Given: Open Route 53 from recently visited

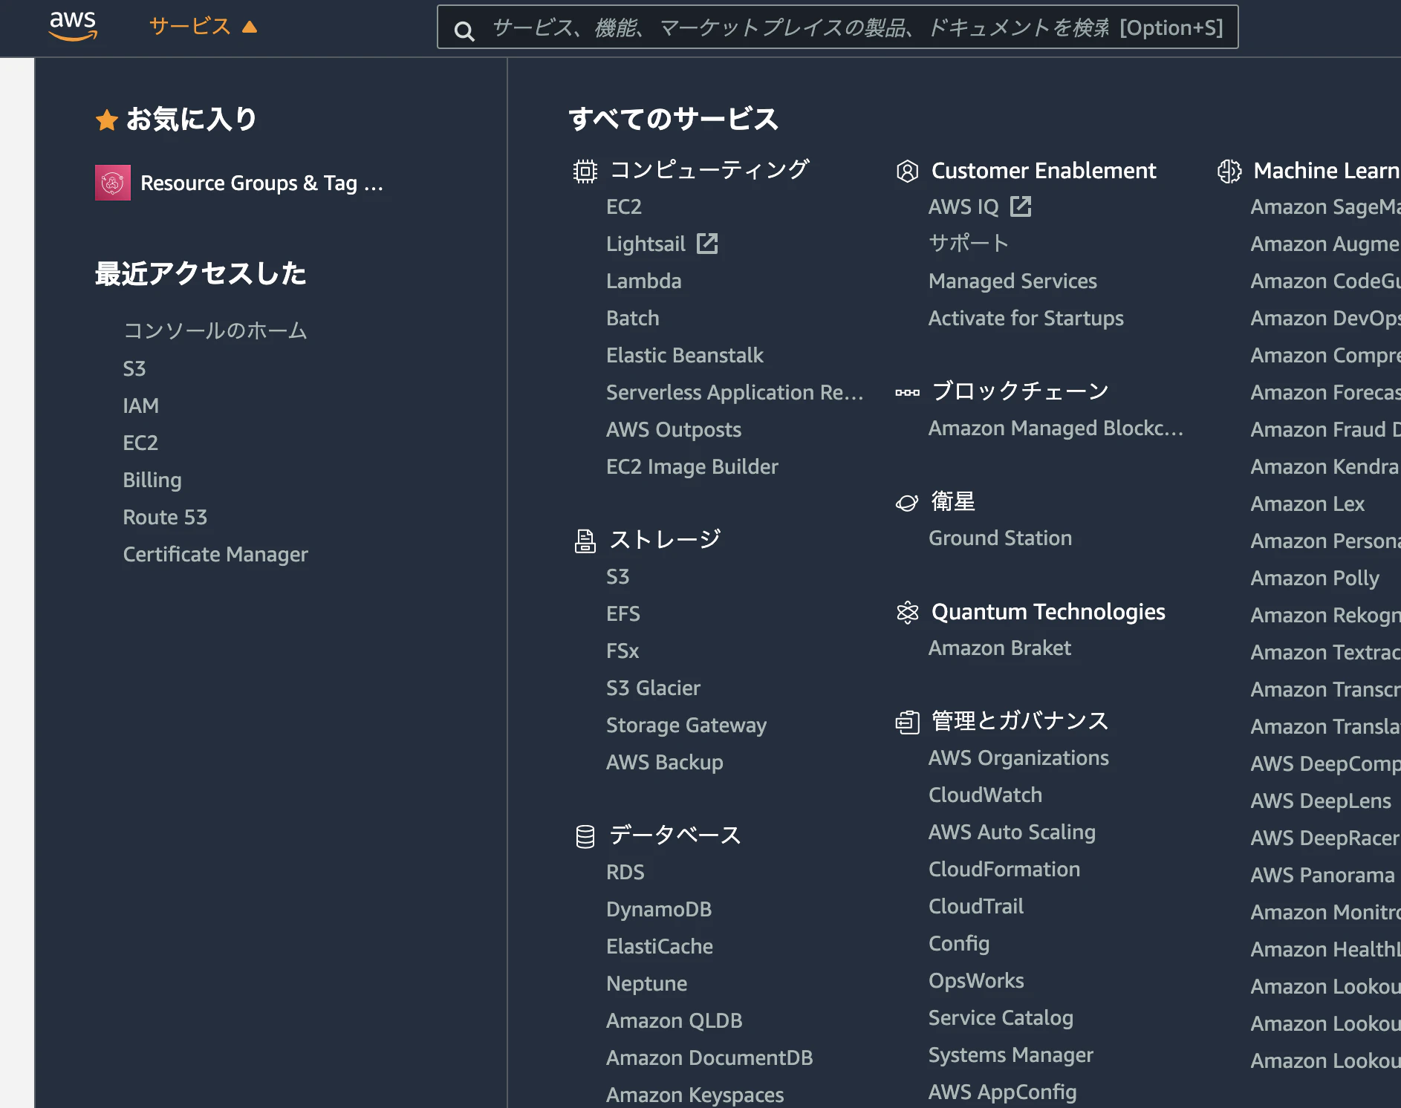Looking at the screenshot, I should point(165,517).
